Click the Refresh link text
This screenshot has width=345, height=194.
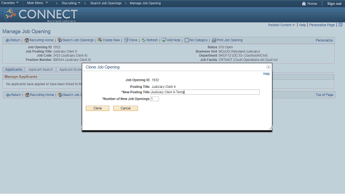152,40
